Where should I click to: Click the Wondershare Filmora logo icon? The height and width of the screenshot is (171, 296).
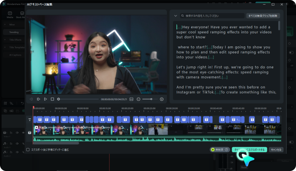tap(3, 4)
